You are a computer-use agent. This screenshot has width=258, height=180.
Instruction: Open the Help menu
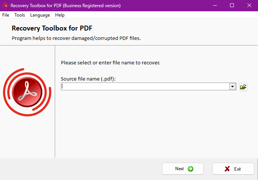coord(60,15)
